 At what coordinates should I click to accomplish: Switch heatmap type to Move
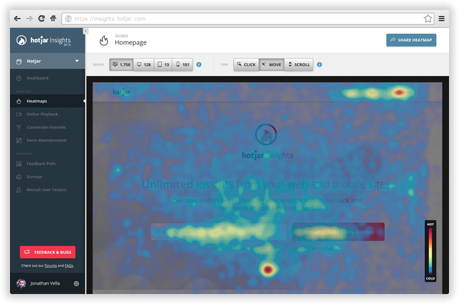click(x=272, y=65)
